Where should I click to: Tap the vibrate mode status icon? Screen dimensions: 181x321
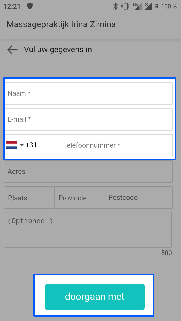tap(126, 6)
